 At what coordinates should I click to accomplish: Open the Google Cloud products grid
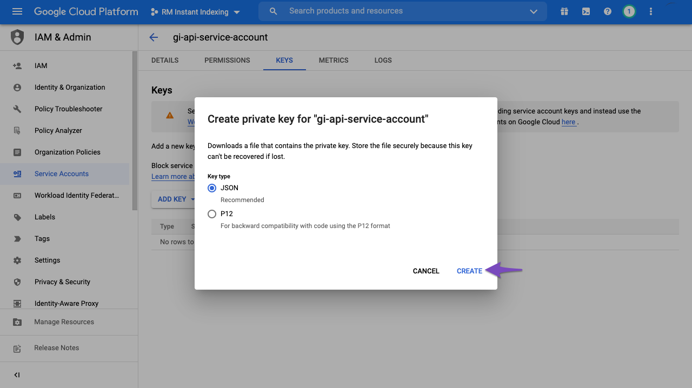point(564,11)
